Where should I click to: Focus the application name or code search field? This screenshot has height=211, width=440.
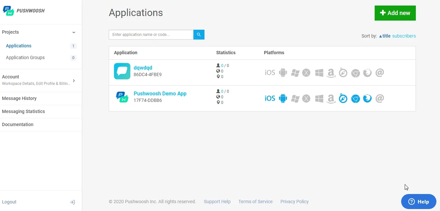(151, 35)
